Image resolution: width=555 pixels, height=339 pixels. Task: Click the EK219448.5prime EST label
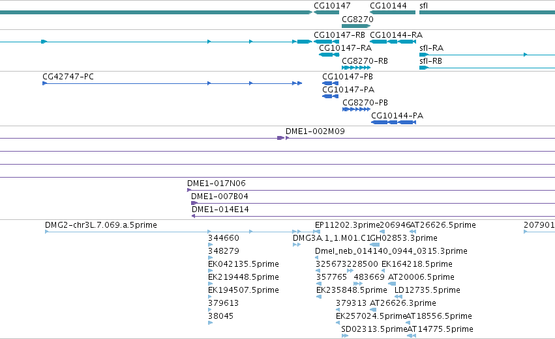(243, 278)
